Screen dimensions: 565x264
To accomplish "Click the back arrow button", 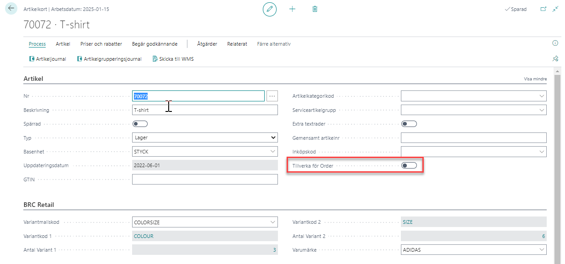I will [x=11, y=9].
